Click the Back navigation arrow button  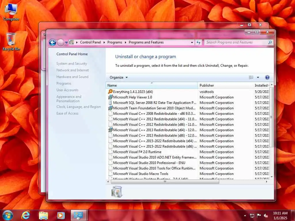click(52, 43)
